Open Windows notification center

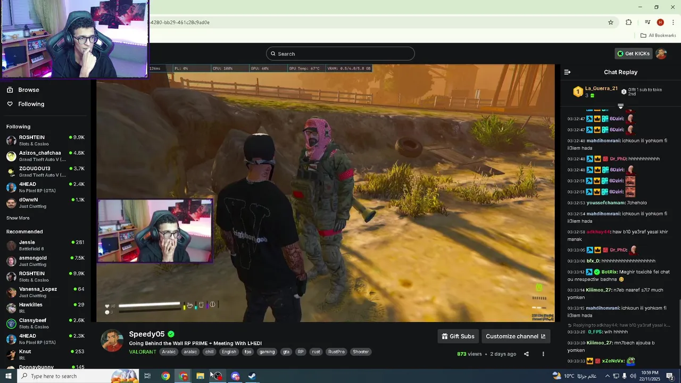[x=670, y=376]
